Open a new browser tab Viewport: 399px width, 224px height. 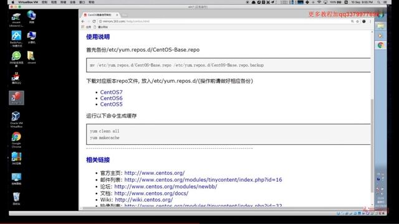(125, 15)
